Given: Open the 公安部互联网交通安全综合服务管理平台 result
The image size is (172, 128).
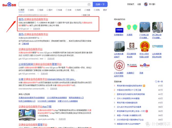Looking at the screenshot, I should (x=40, y=64).
